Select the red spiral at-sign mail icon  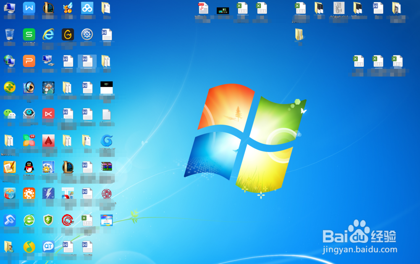[68, 220]
